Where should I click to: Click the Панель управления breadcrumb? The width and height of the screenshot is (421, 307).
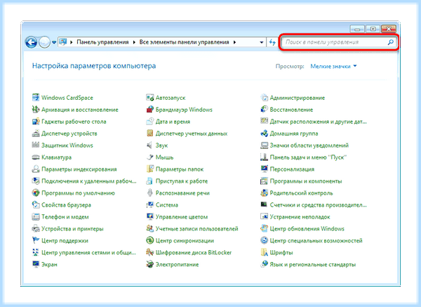(x=102, y=42)
